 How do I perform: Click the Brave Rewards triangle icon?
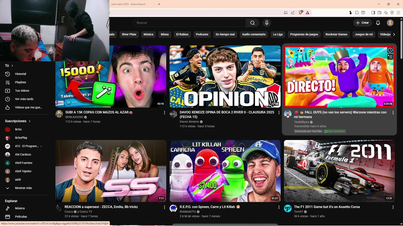[307, 13]
